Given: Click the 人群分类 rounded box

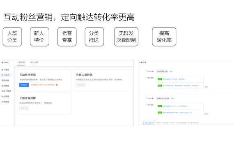Looking at the screenshot, I should (x=12, y=37).
